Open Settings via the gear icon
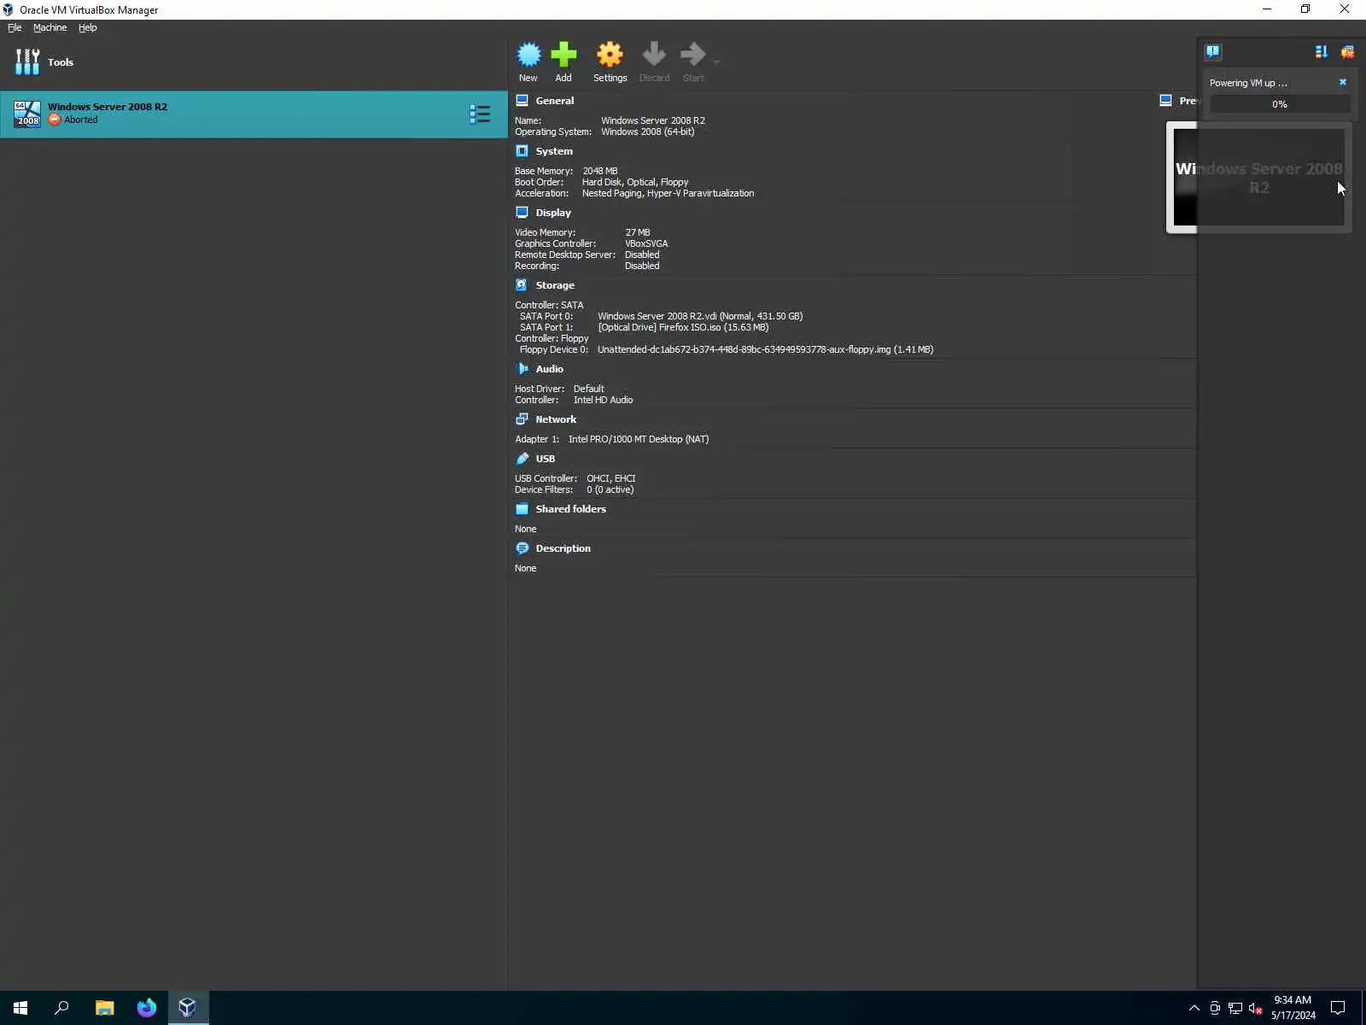 [610, 55]
